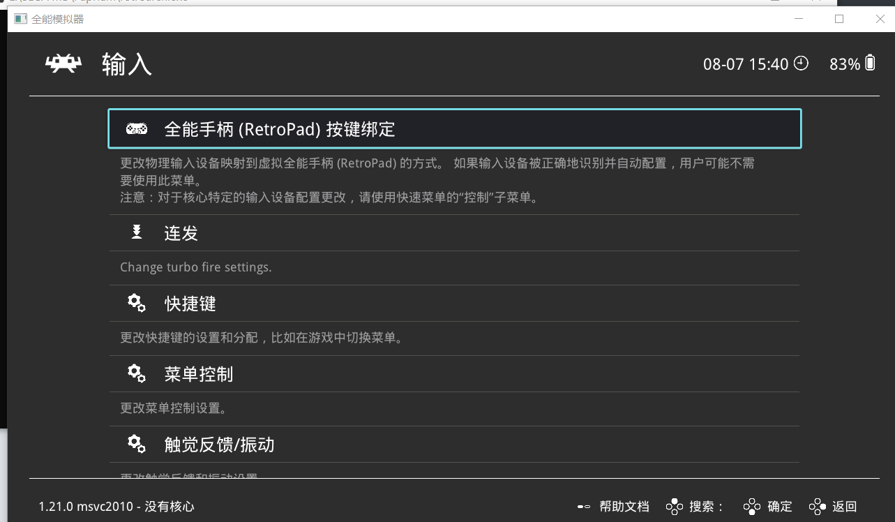
Task: Open the 连发 turbo fire settings
Action: pyautogui.click(x=454, y=233)
